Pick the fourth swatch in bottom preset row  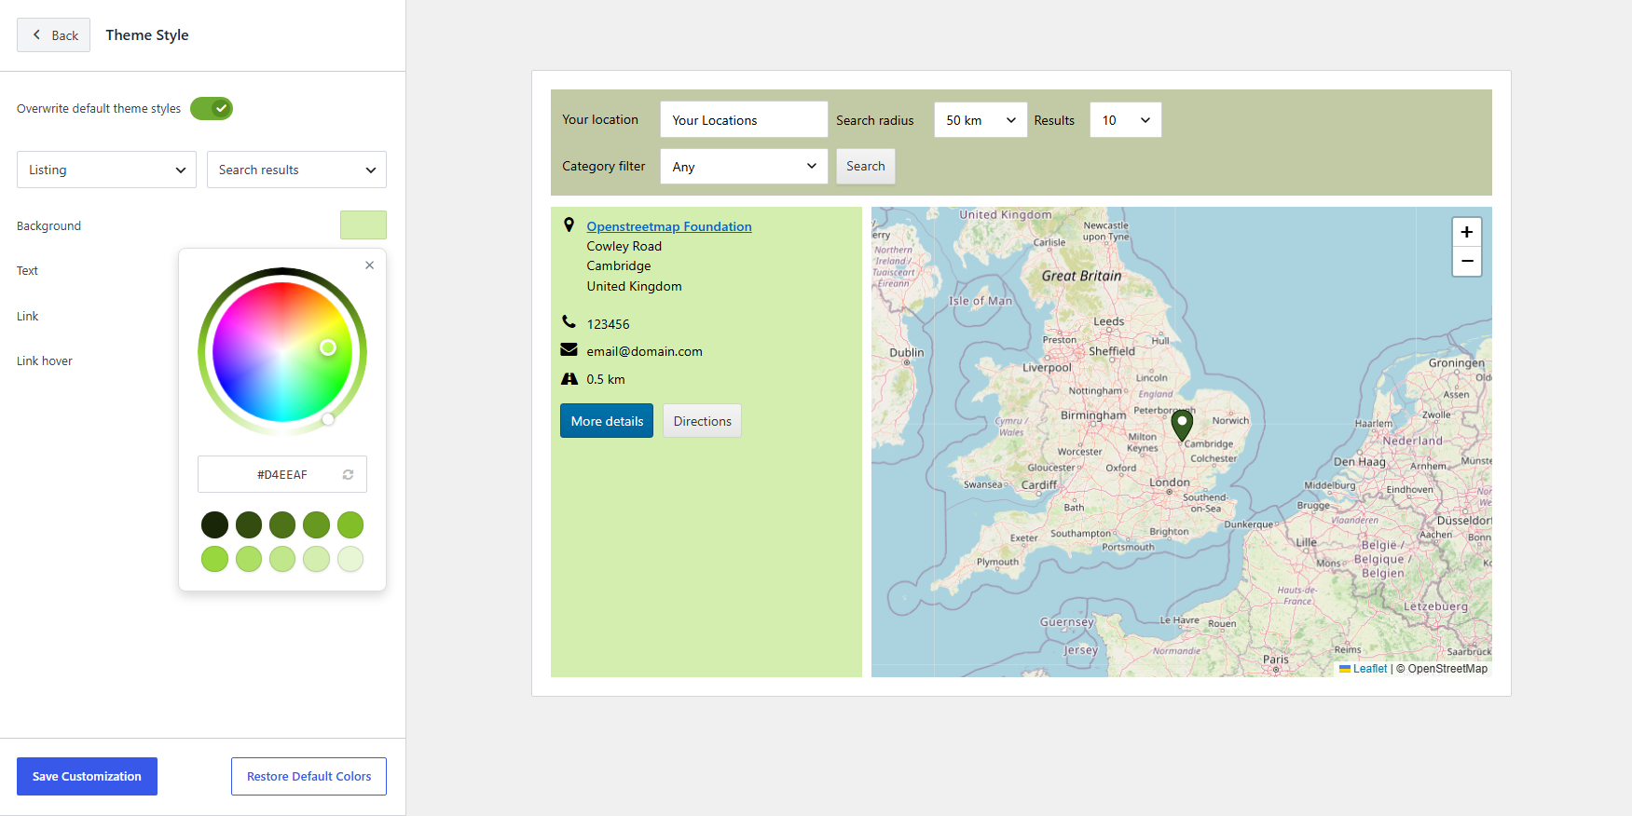[316, 559]
